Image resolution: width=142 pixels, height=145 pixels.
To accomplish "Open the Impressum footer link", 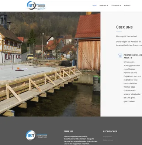I will click(x=108, y=136).
